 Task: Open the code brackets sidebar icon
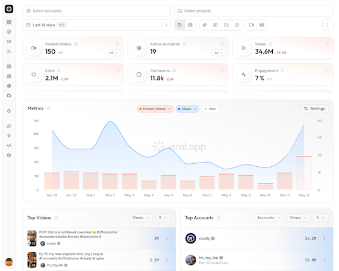click(x=9, y=146)
